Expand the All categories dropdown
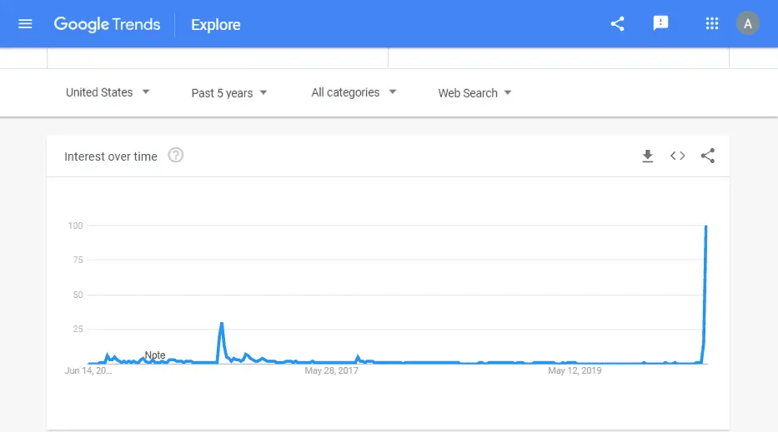778x432 pixels. [354, 92]
